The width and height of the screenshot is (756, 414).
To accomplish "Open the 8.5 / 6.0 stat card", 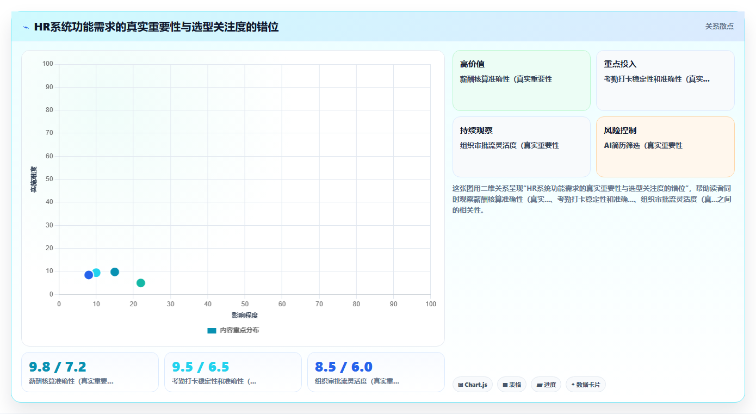I will pyautogui.click(x=376, y=372).
